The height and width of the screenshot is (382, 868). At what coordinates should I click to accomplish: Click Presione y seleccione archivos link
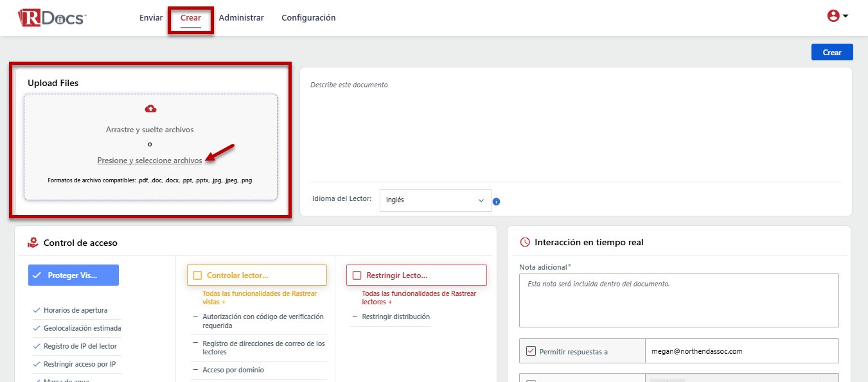click(150, 161)
